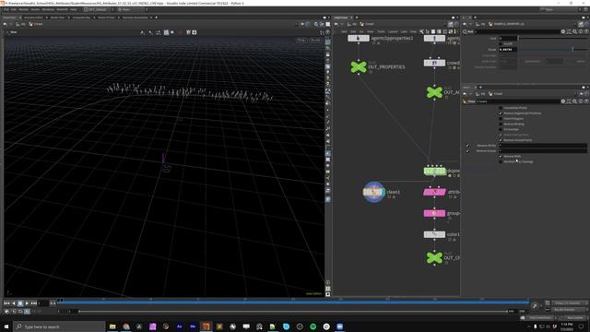Image resolution: width=590 pixels, height=332 pixels.
Task: Click the blue timeline scrub bar
Action: pyautogui.click(x=293, y=302)
